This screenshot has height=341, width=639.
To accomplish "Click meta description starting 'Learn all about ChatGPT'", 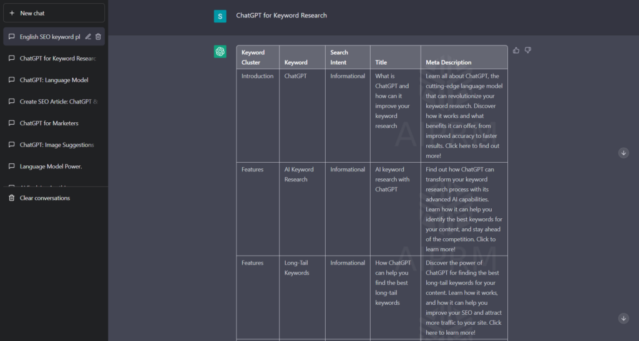I will point(464,115).
